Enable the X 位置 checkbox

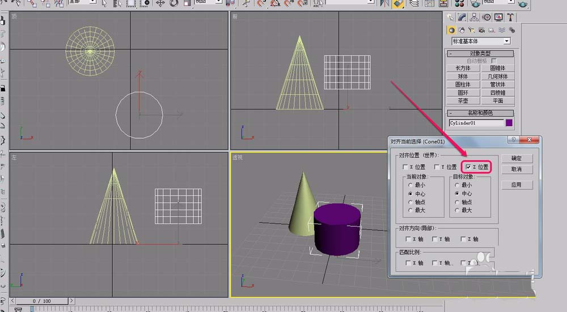click(x=405, y=167)
